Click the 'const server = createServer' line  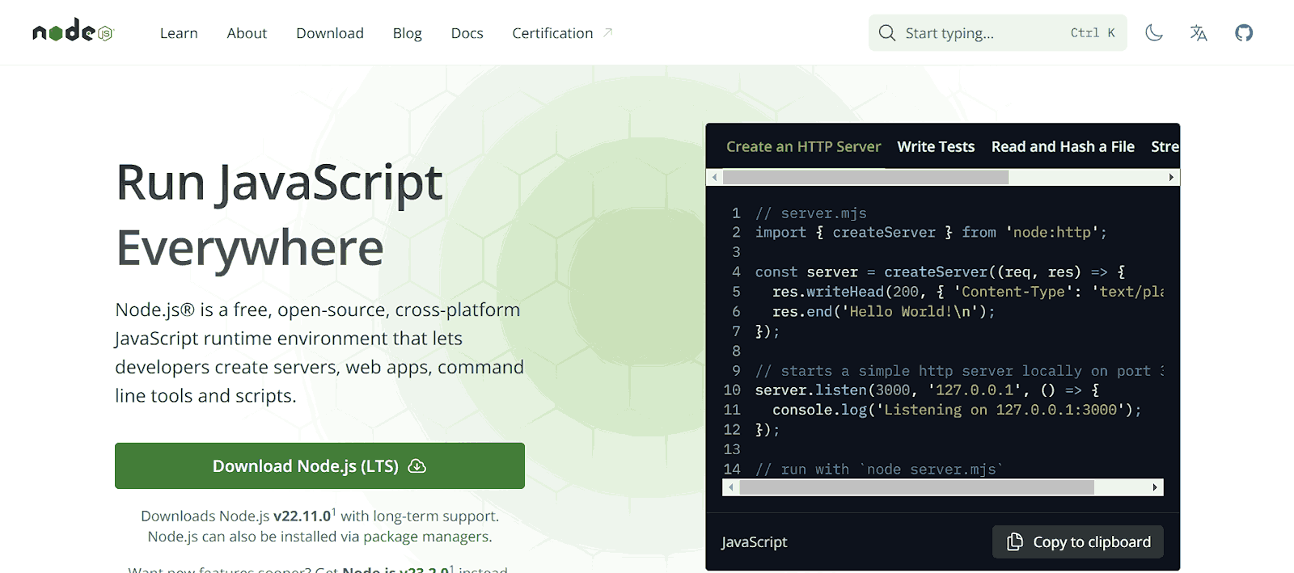pos(940,272)
